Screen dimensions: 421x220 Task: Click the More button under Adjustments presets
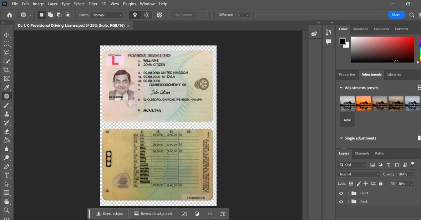[347, 120]
